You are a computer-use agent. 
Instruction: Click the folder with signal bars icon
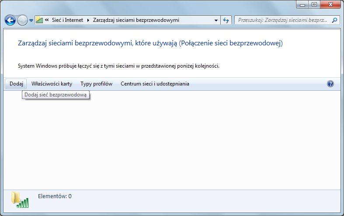point(20,199)
